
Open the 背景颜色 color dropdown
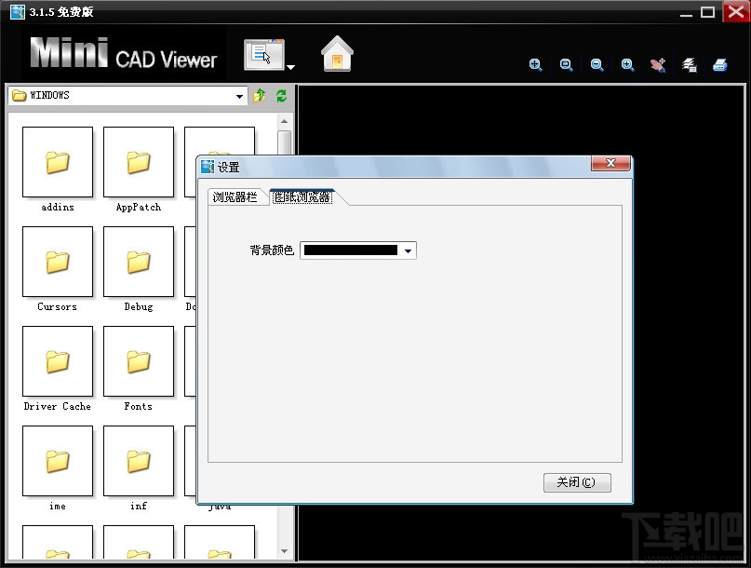pyautogui.click(x=408, y=250)
